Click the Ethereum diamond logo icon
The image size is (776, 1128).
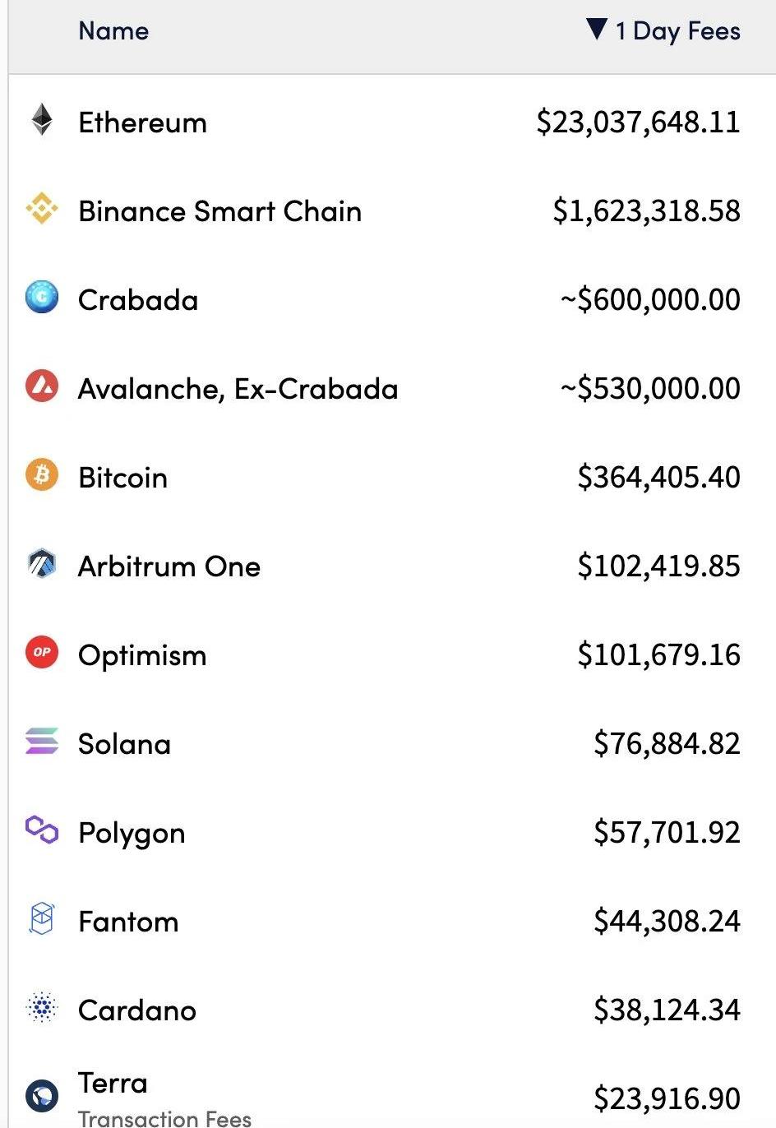(x=42, y=120)
